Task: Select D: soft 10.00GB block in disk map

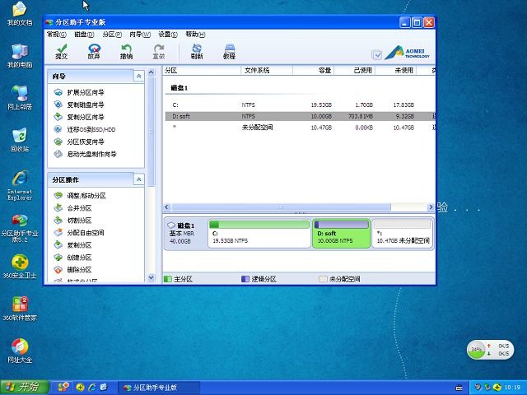Action: [x=341, y=234]
